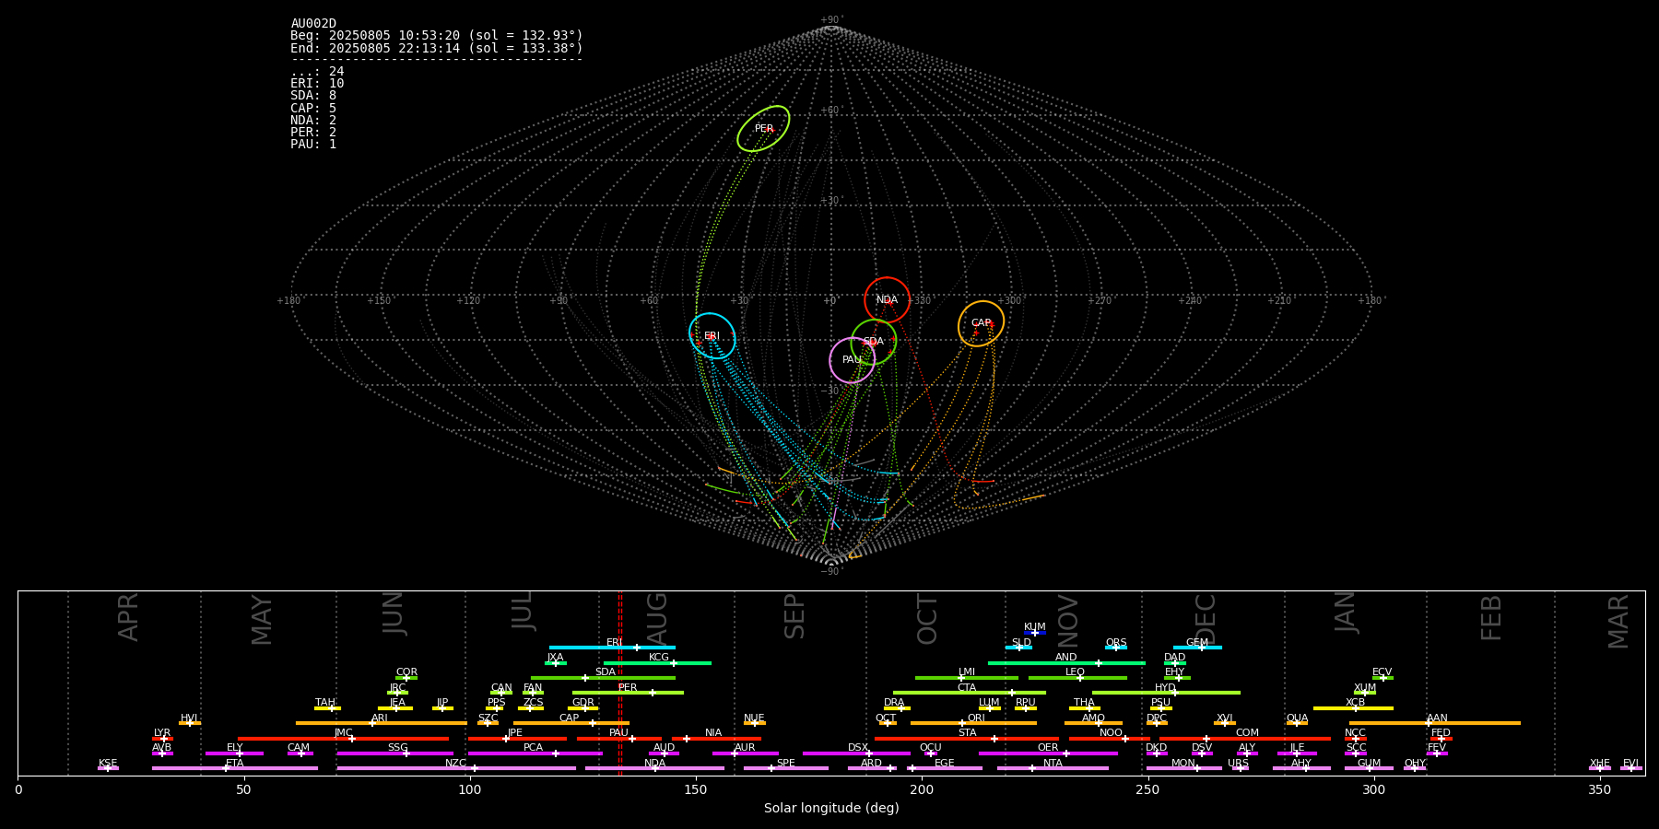Select the KSE shower bar in timeline
1659x829 pixels.
(108, 768)
